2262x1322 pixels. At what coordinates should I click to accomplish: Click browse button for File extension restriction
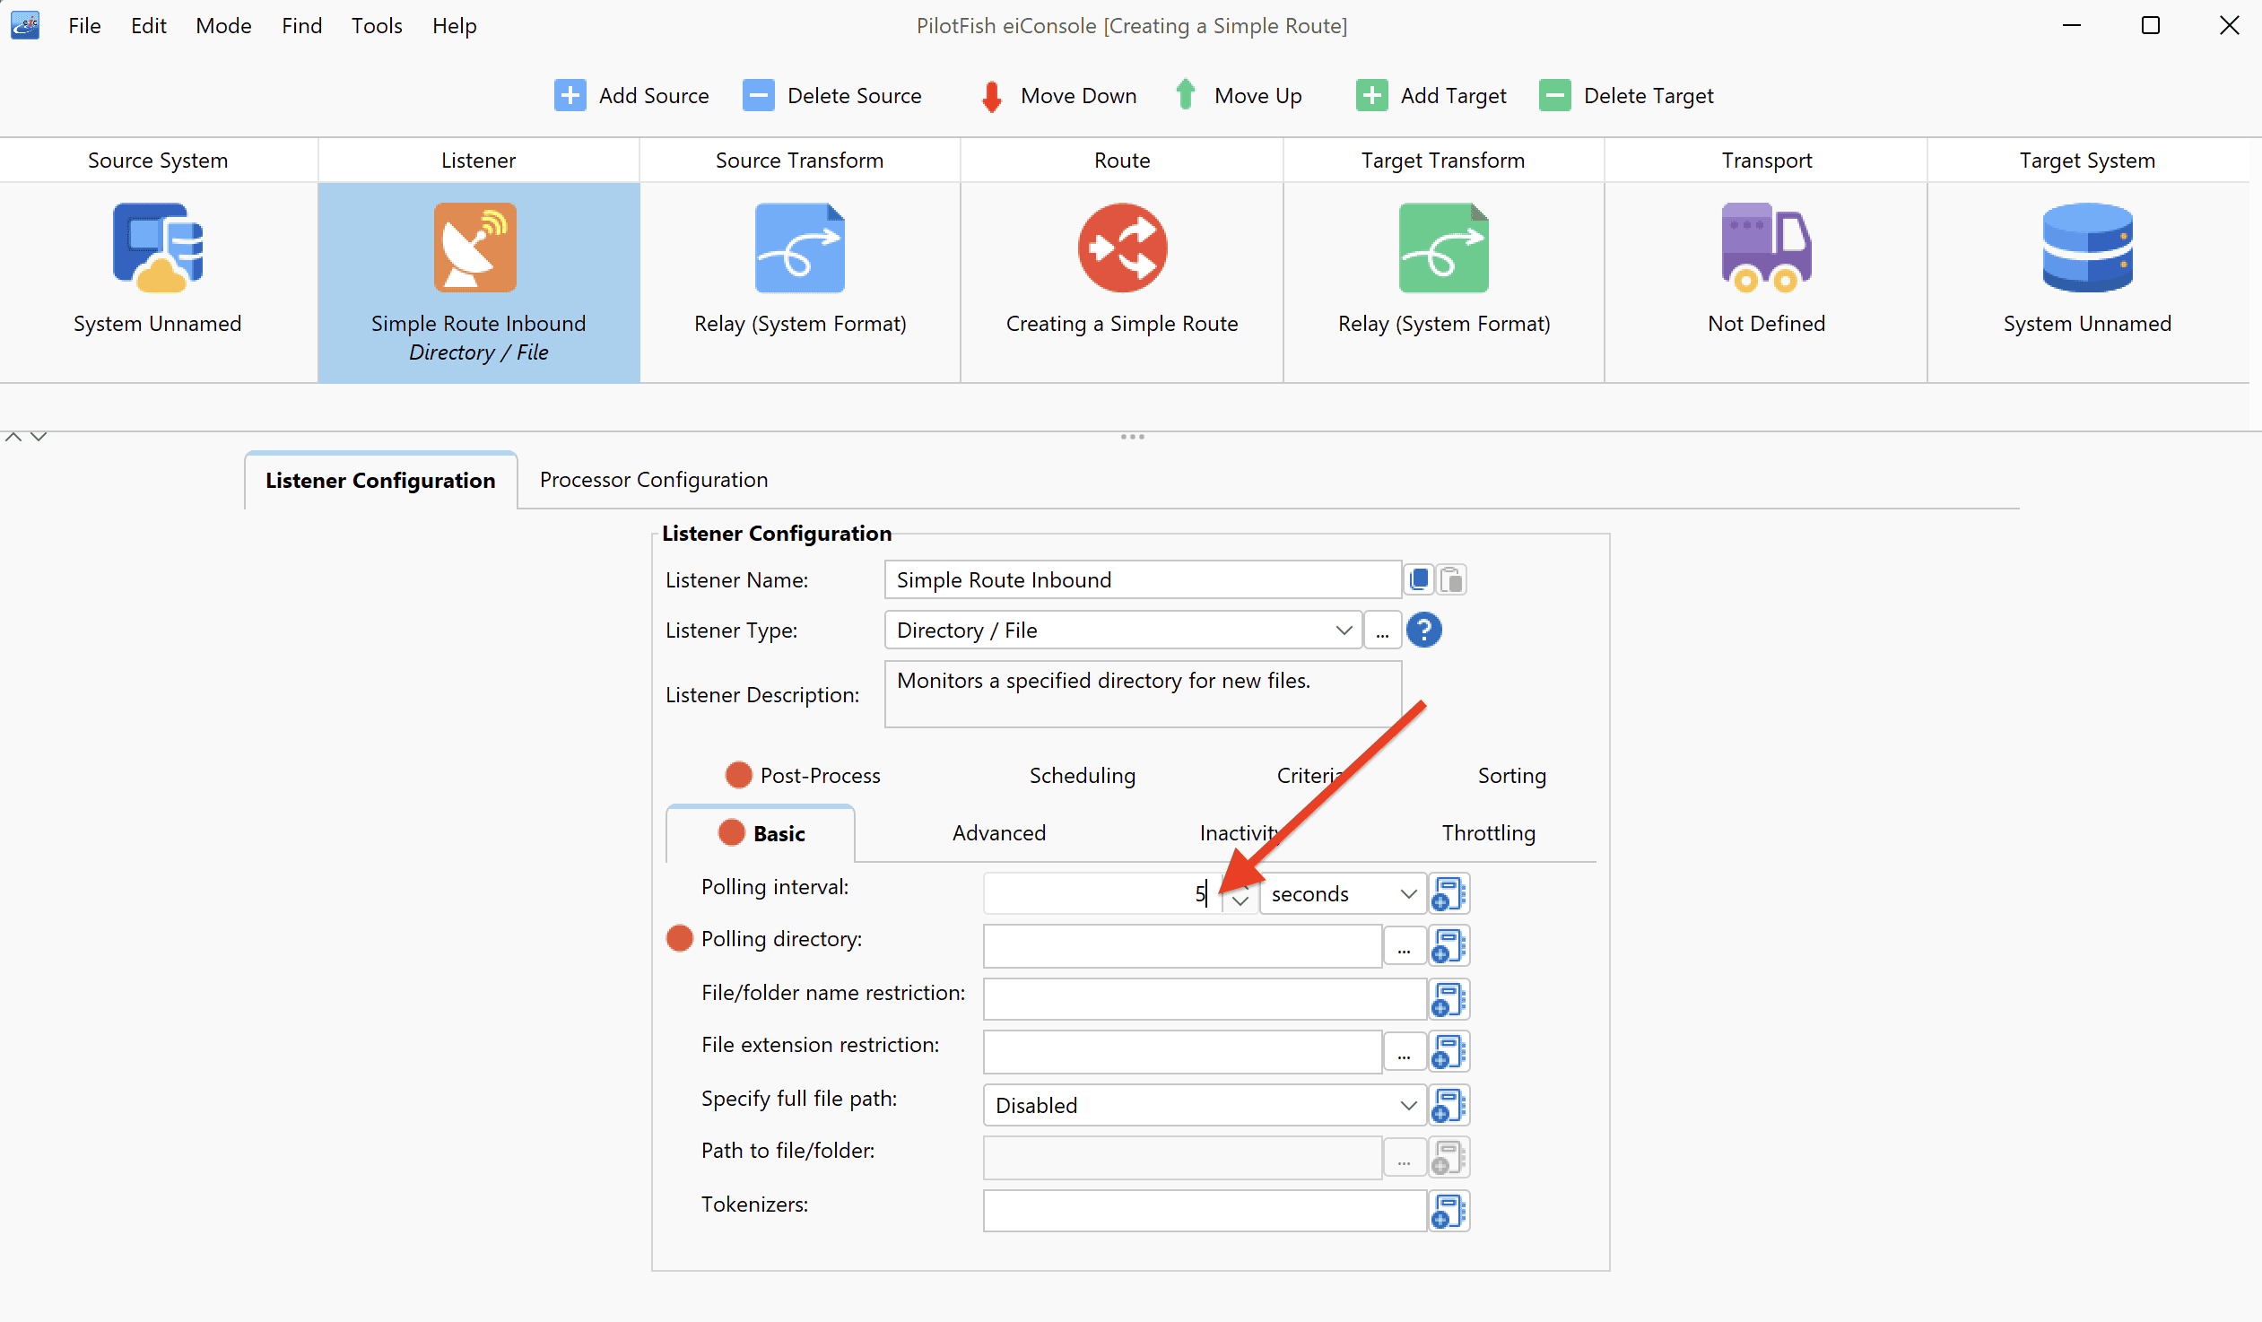coord(1405,1052)
